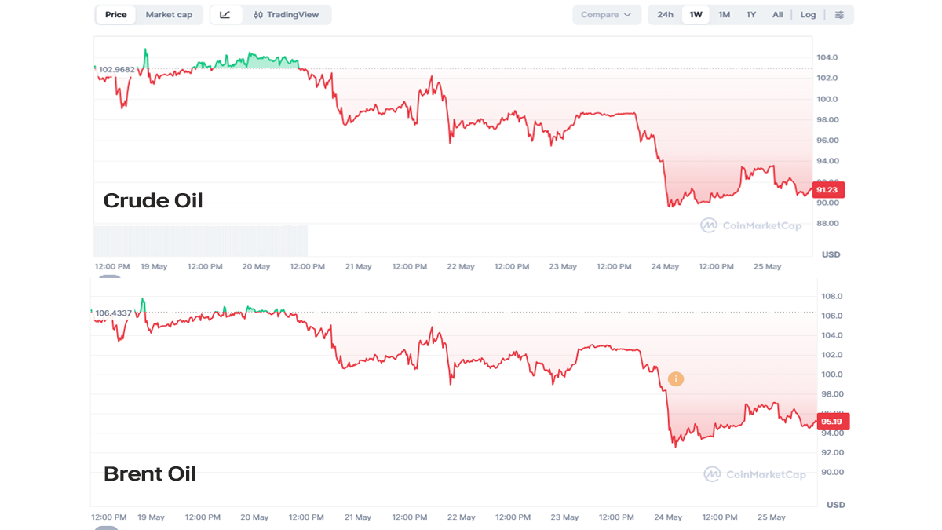
Task: Open the chart settings sliders icon
Action: coord(839,15)
